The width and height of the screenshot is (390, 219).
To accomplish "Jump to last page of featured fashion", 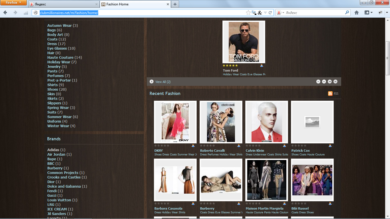I will point(335,82).
